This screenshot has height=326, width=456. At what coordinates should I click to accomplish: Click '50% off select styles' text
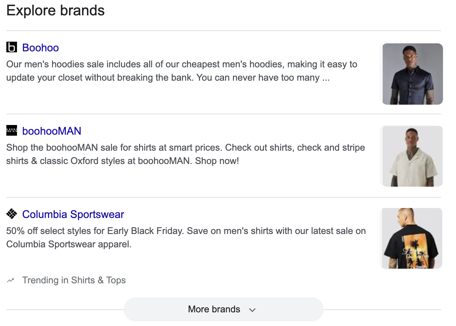point(55,231)
